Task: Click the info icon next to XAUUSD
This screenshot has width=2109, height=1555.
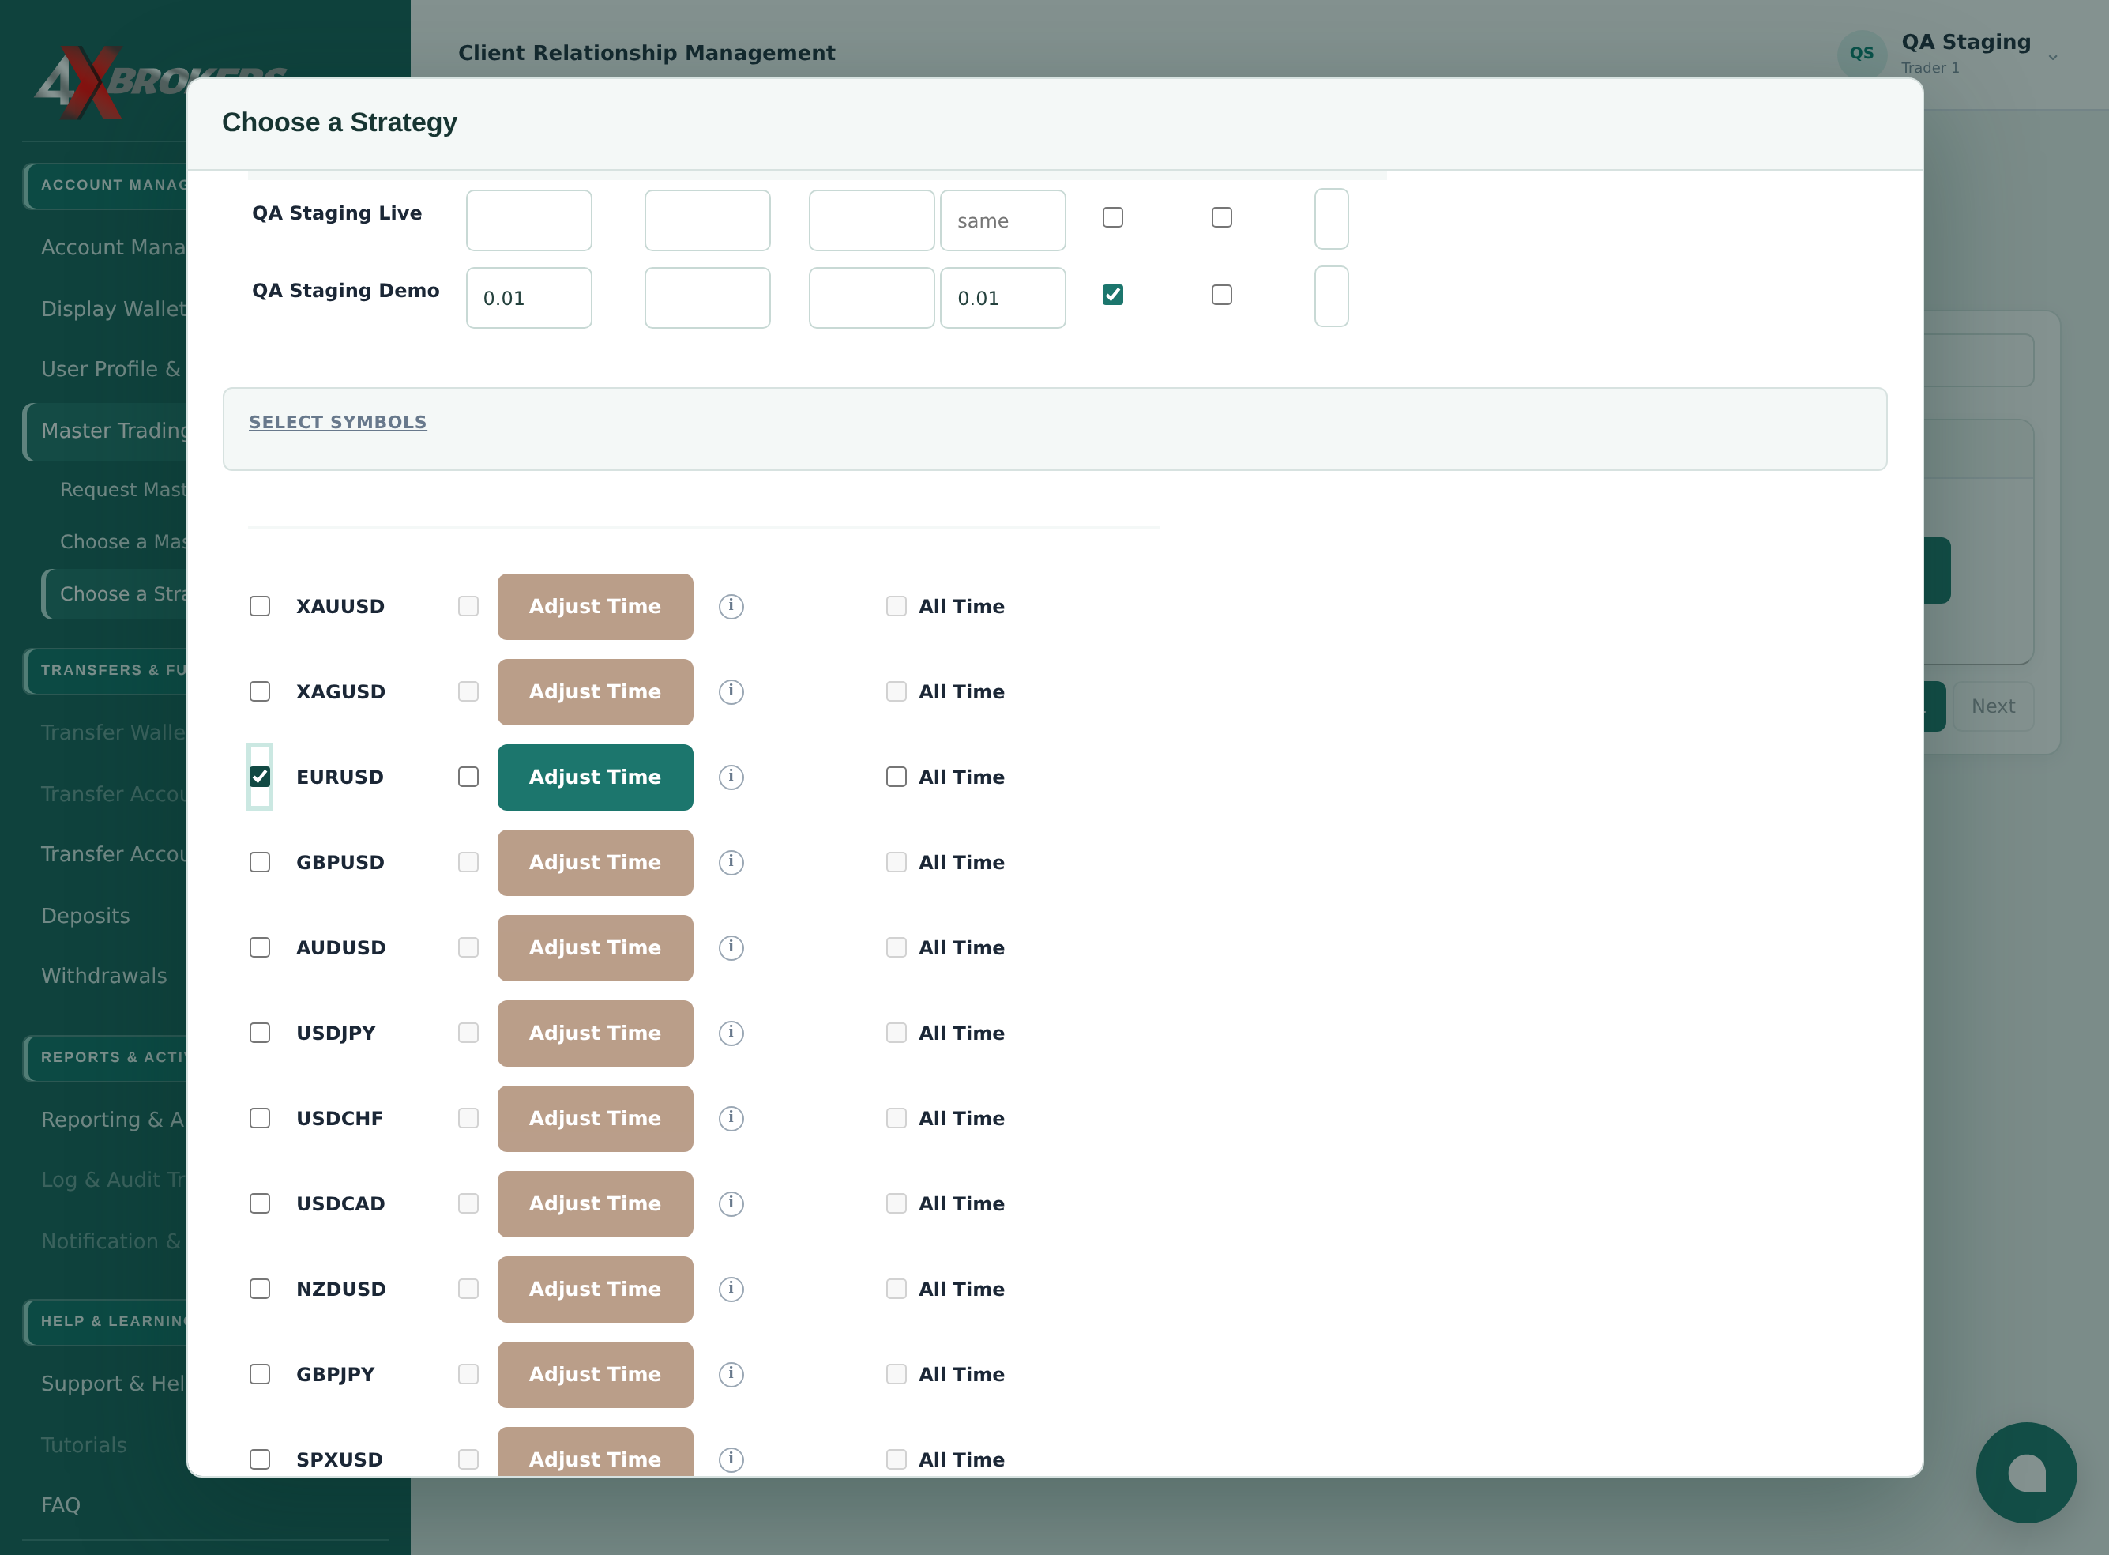Action: [x=731, y=606]
